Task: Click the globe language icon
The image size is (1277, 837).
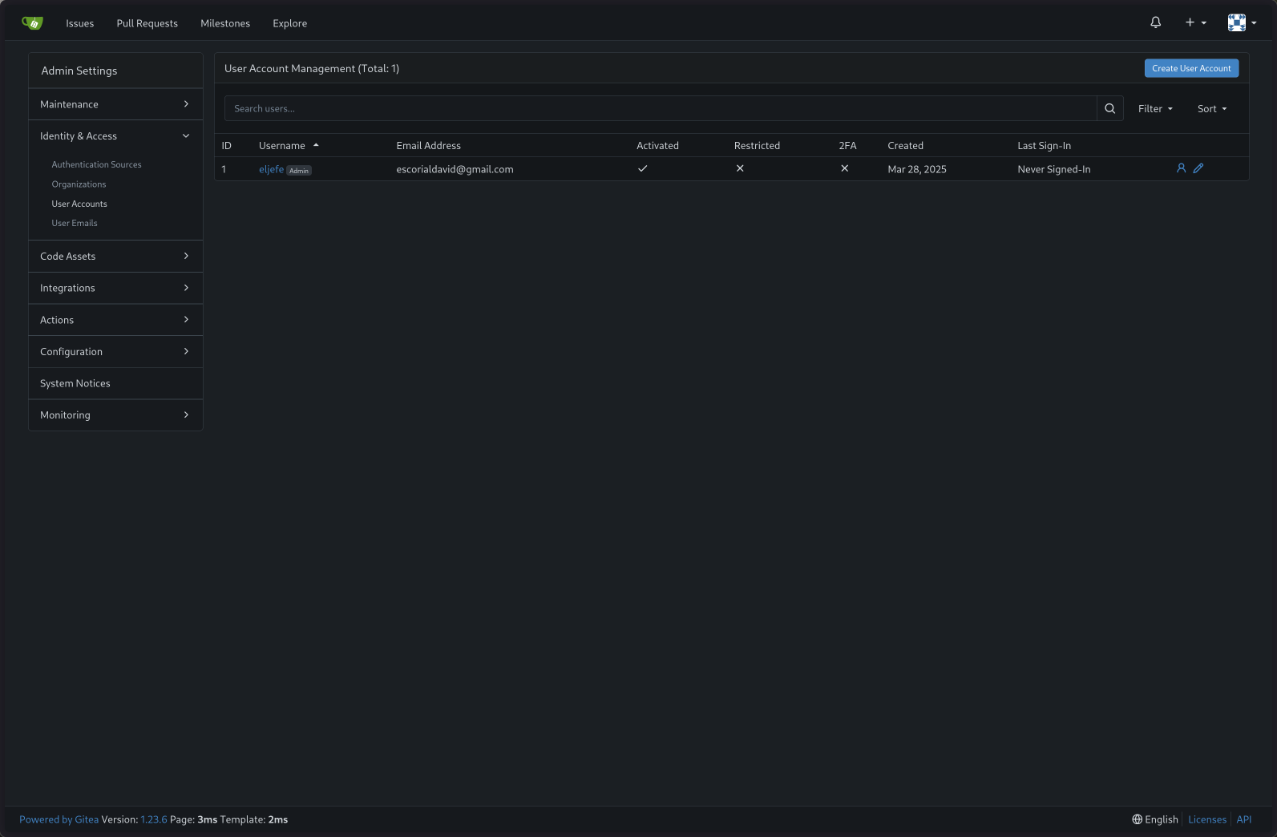Action: [1137, 819]
